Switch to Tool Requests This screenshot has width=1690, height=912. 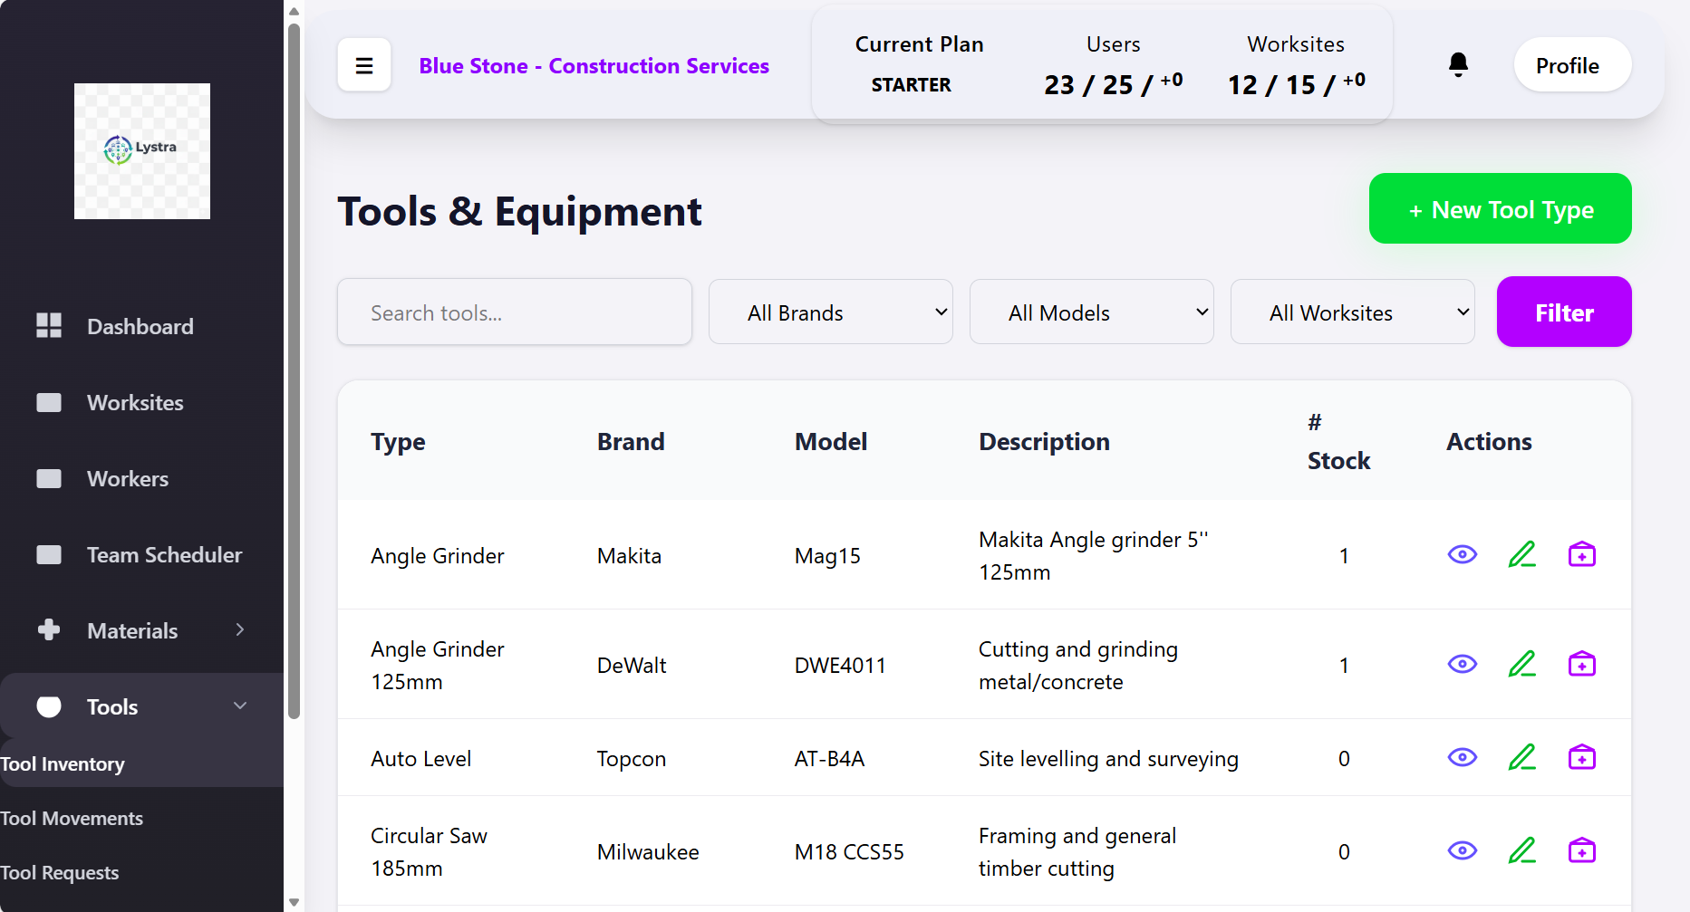[60, 872]
